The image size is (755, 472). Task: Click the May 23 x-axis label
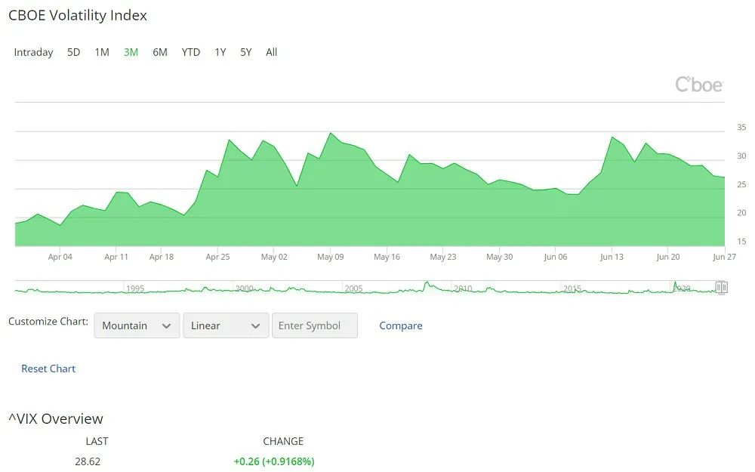[443, 257]
